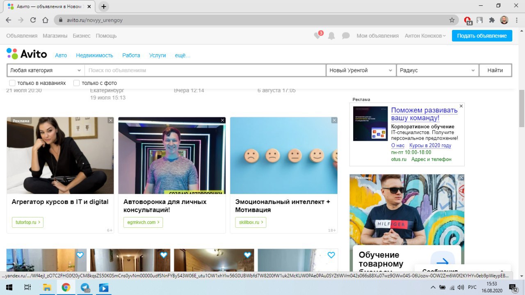Click 'tutortop.ru' ad link button
Screen dimensions: 525x295
(27, 222)
